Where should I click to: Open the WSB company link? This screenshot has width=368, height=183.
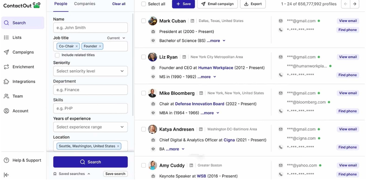click(x=201, y=176)
